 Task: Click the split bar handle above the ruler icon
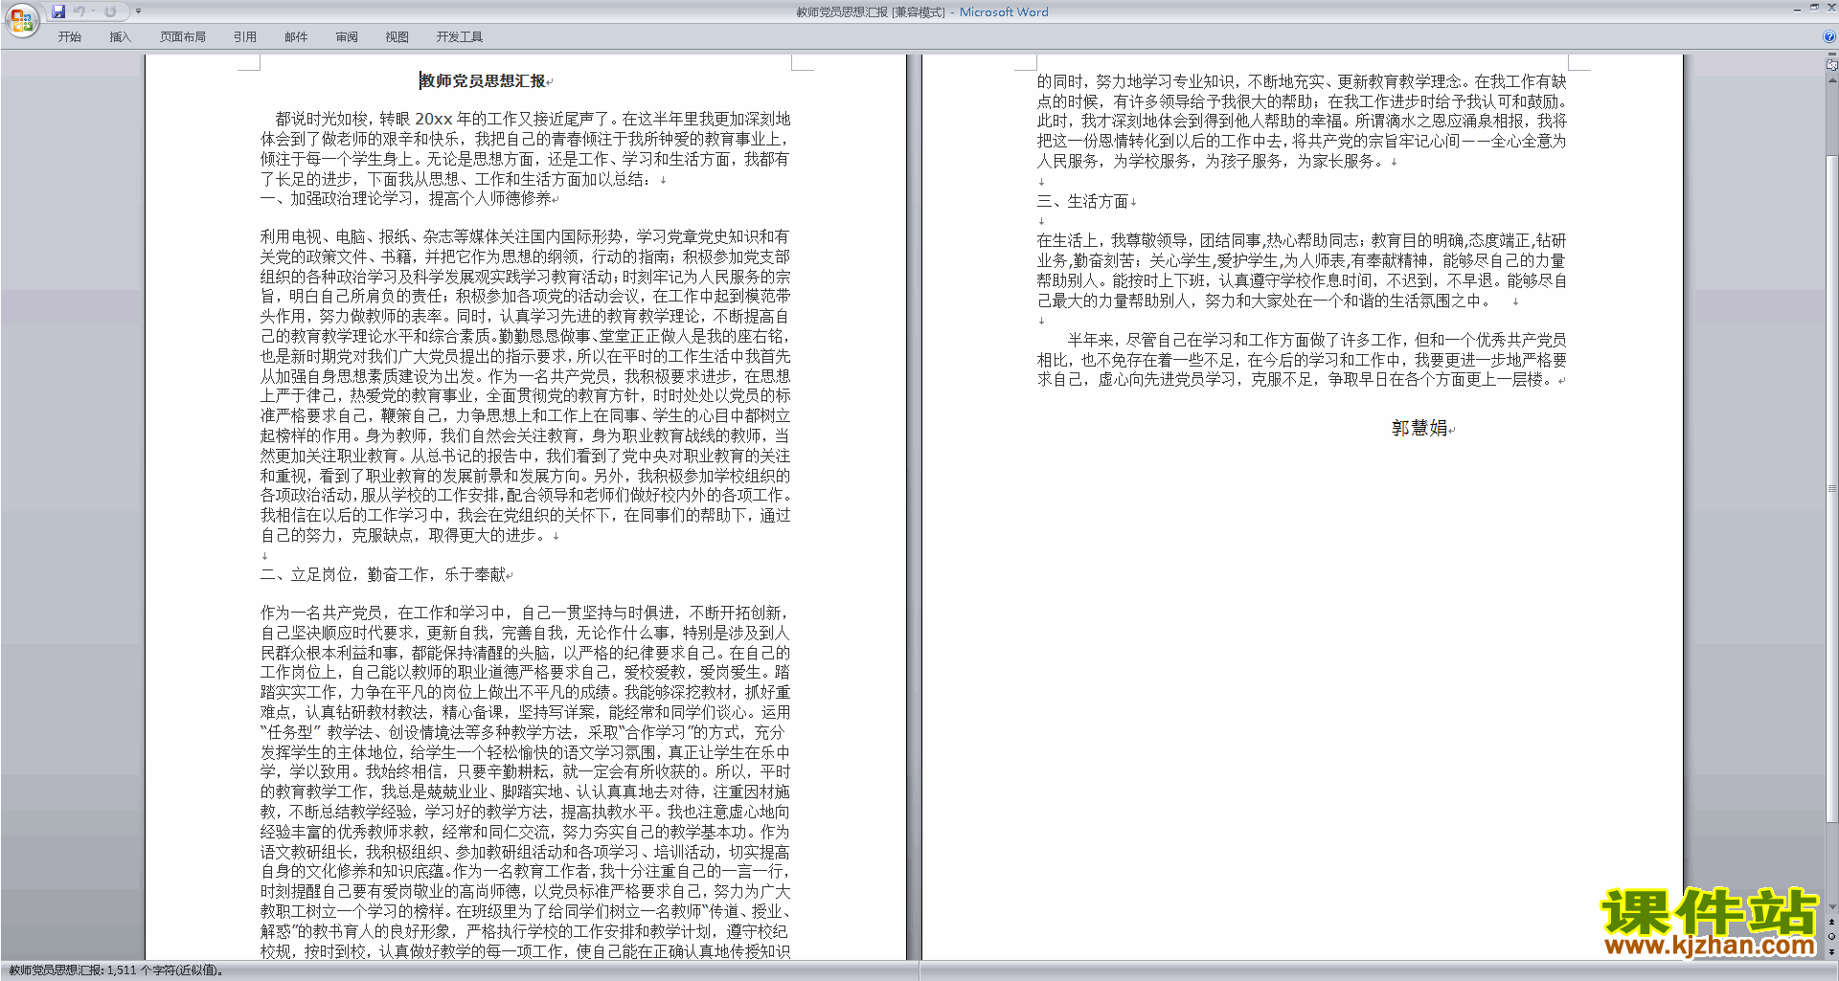click(x=1832, y=56)
